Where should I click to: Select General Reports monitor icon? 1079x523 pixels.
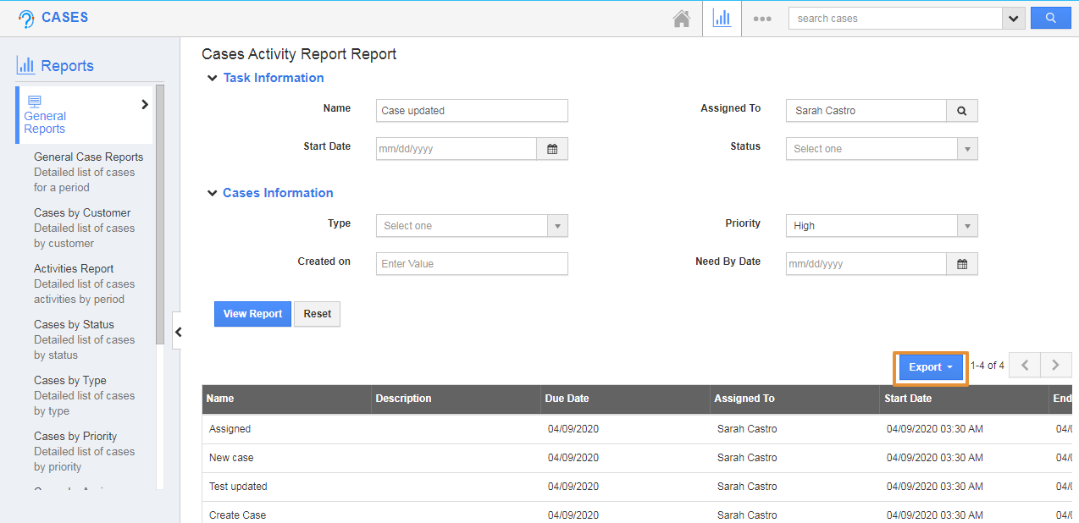pos(35,102)
